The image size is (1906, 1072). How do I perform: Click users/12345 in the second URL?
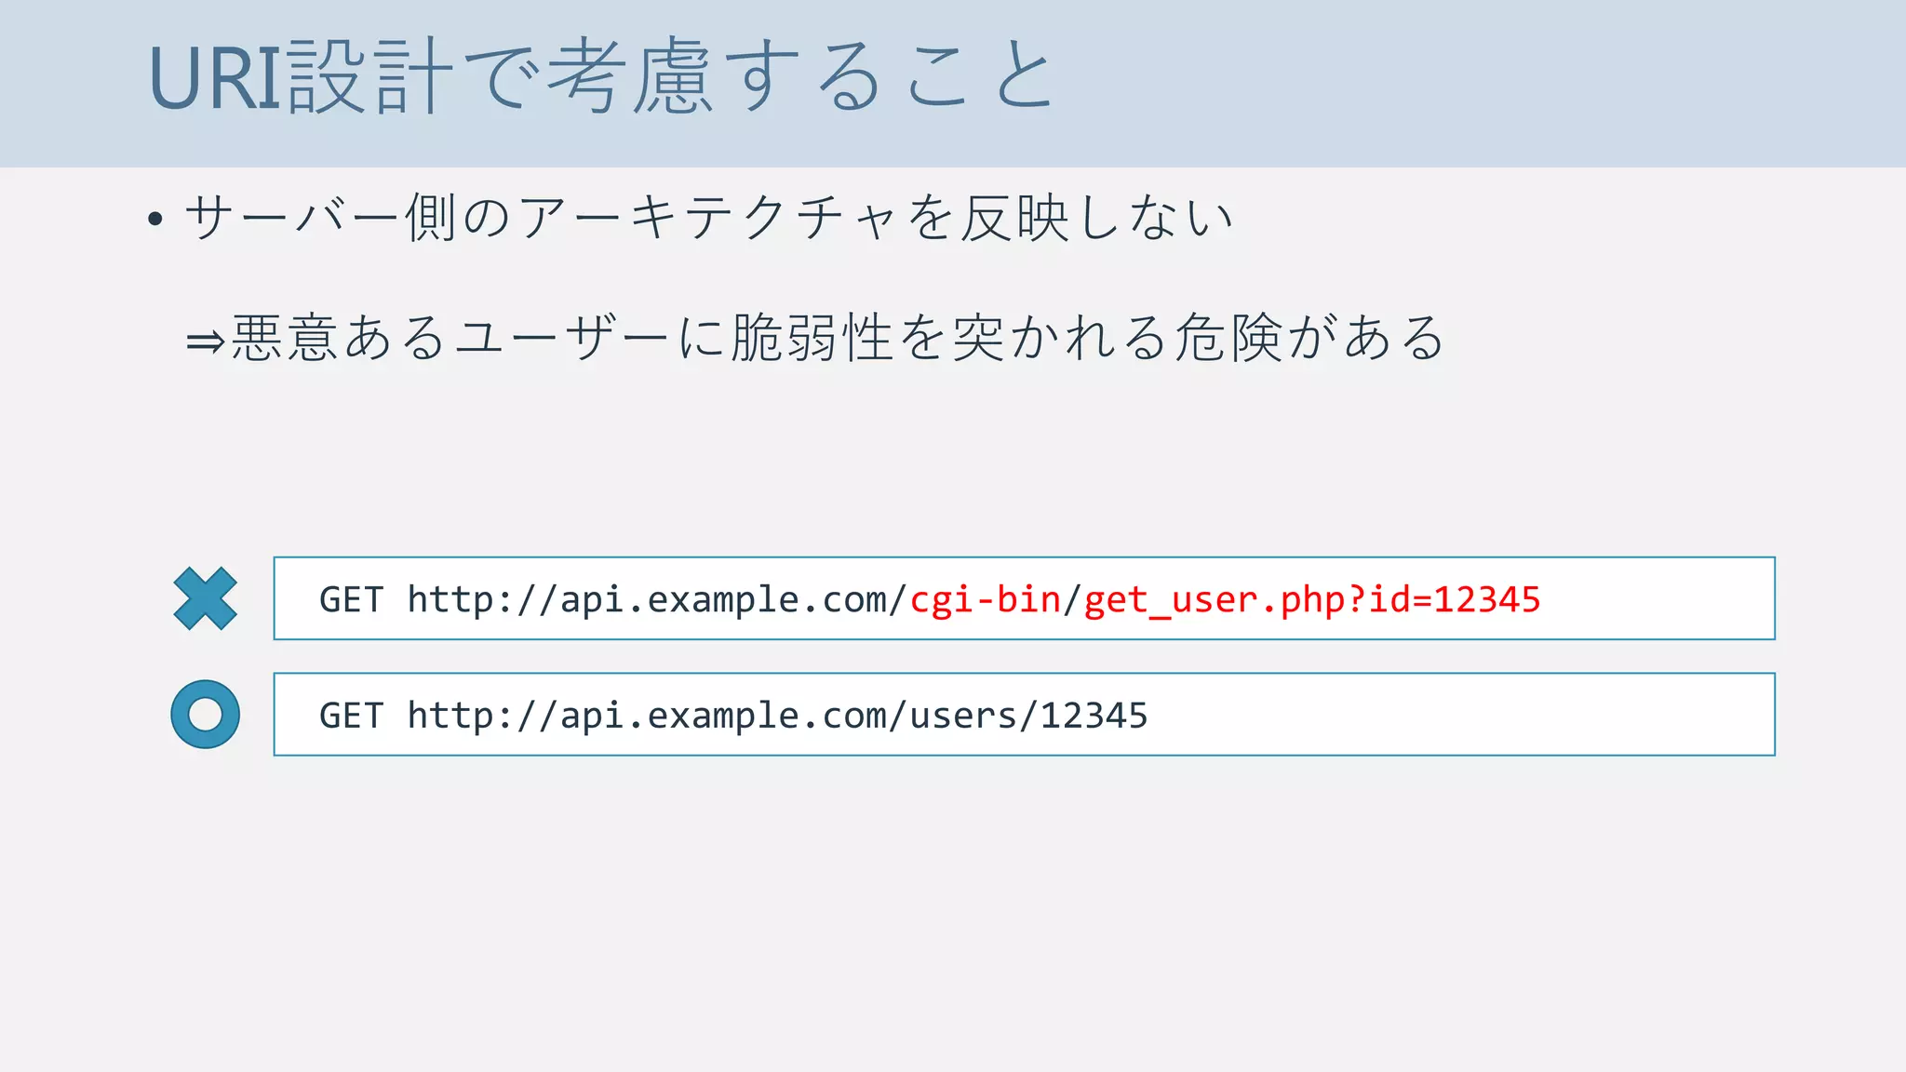click(1028, 716)
